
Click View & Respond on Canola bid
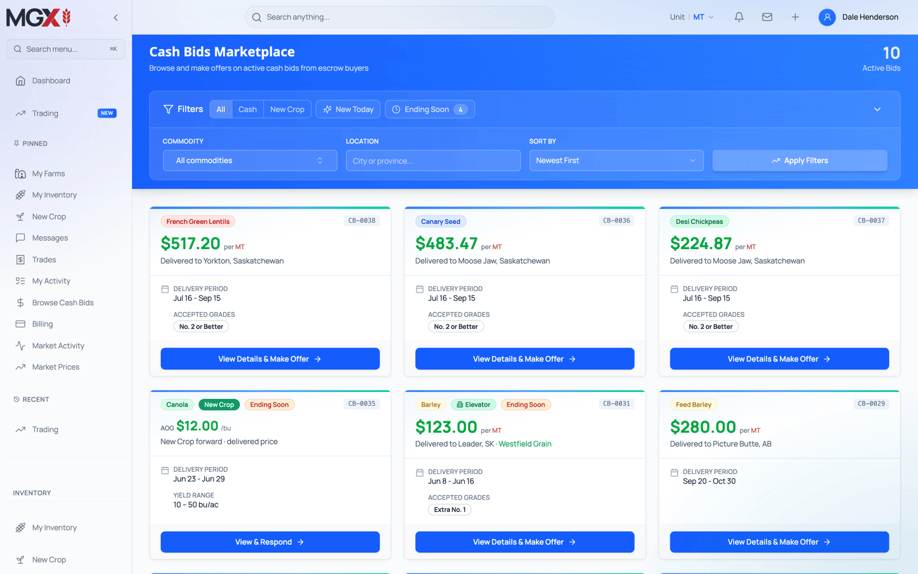270,542
